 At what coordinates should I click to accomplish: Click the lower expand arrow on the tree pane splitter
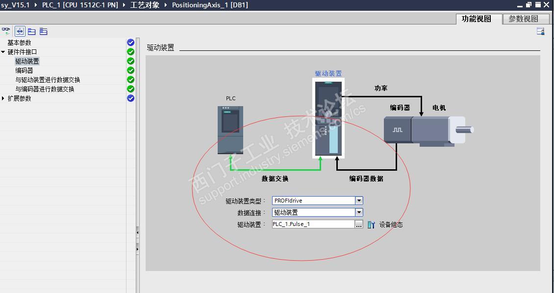[137, 249]
